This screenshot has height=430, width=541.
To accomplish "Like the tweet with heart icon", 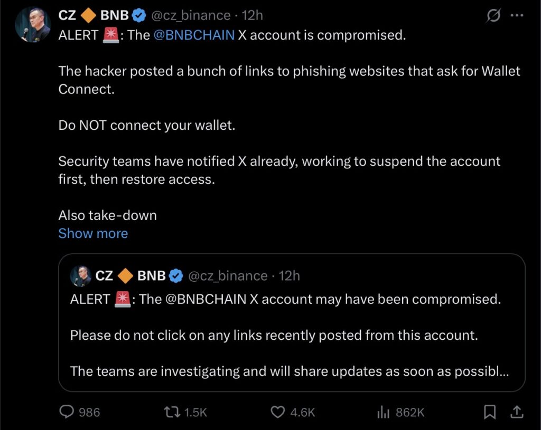I will [278, 412].
